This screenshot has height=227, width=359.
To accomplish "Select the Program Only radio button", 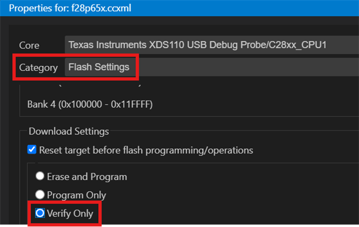I will pyautogui.click(x=40, y=195).
